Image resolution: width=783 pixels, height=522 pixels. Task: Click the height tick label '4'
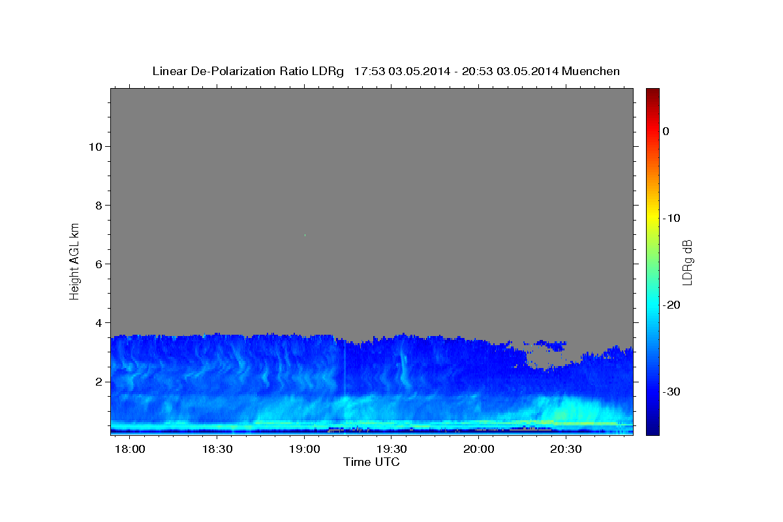click(x=97, y=322)
